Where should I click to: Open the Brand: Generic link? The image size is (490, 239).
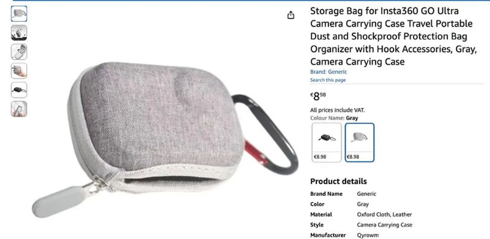[x=329, y=72]
